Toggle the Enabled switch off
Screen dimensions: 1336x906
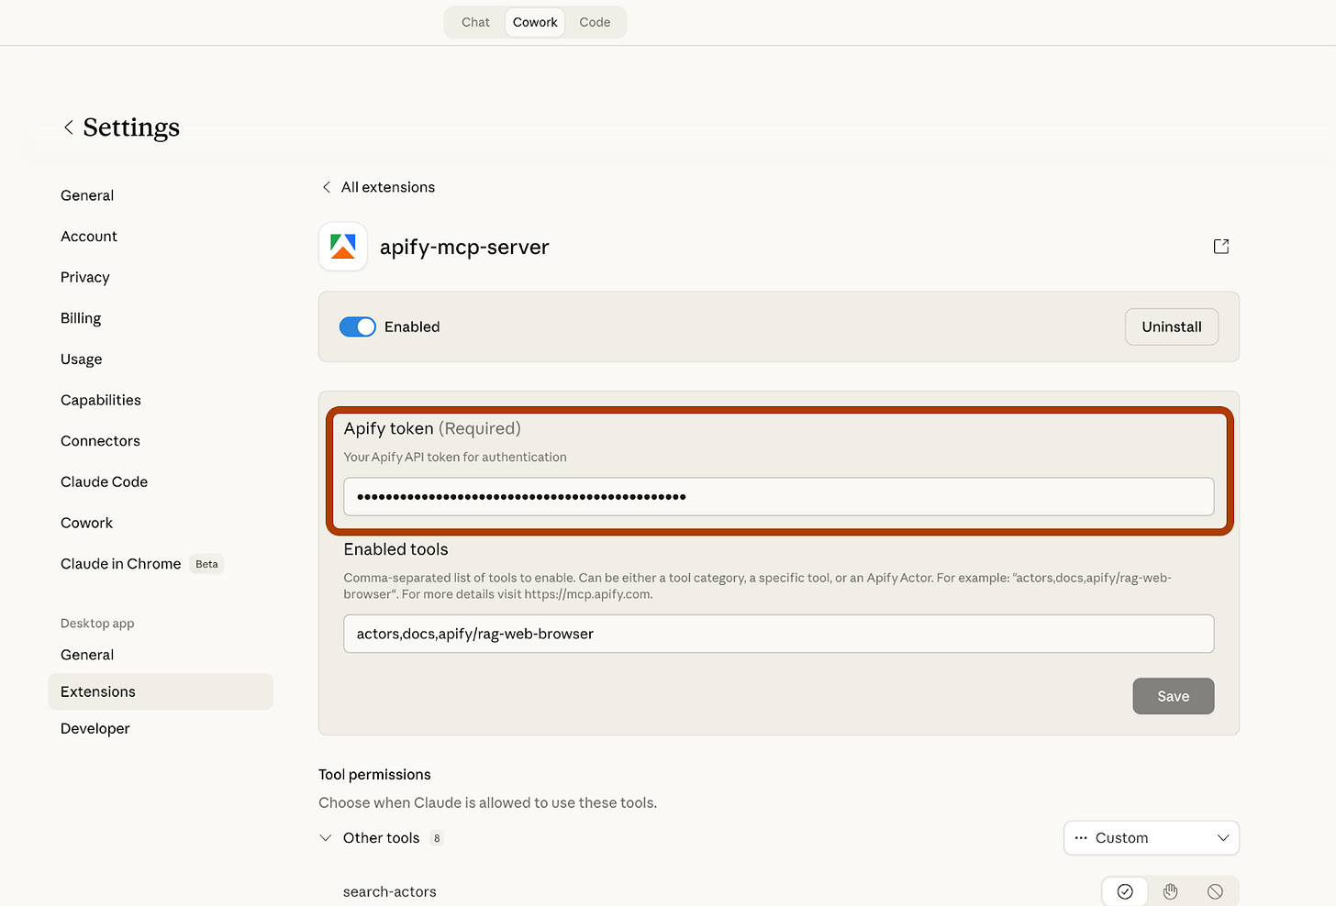(357, 326)
